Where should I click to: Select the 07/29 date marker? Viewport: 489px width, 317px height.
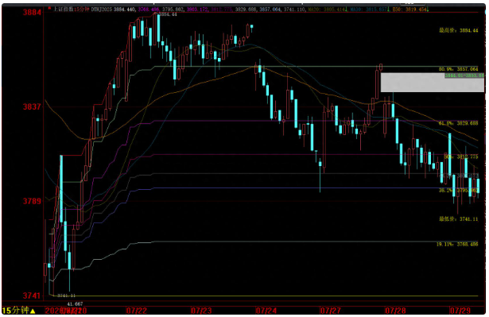(x=460, y=311)
